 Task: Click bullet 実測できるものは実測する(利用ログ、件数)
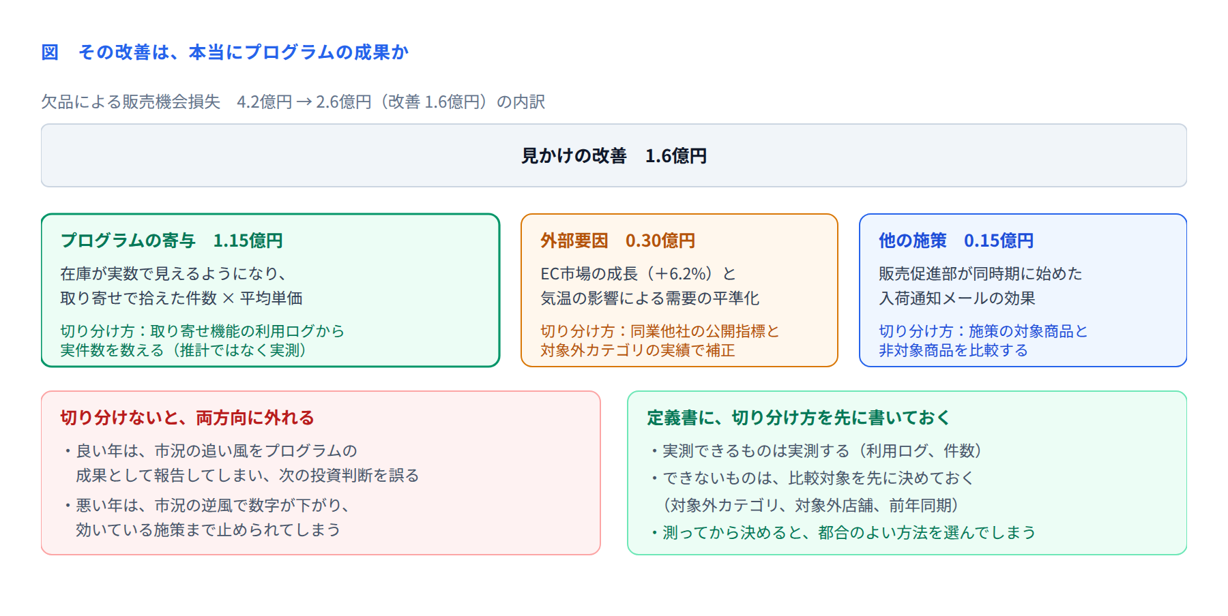[816, 450]
